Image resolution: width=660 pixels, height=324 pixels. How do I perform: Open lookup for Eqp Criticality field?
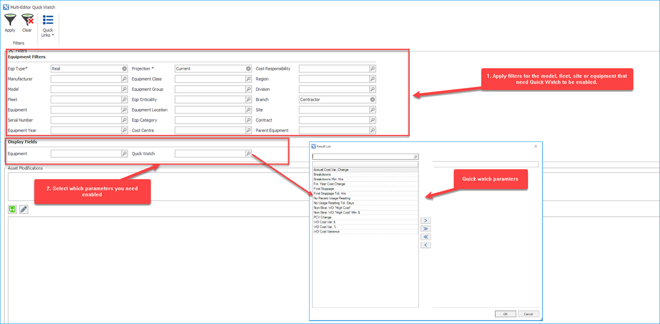[248, 100]
